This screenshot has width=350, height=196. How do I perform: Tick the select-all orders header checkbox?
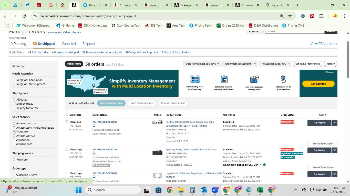click(x=67, y=114)
